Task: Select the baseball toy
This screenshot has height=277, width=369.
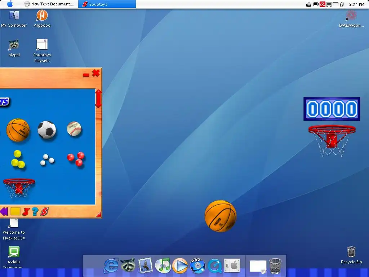Action: (74, 129)
